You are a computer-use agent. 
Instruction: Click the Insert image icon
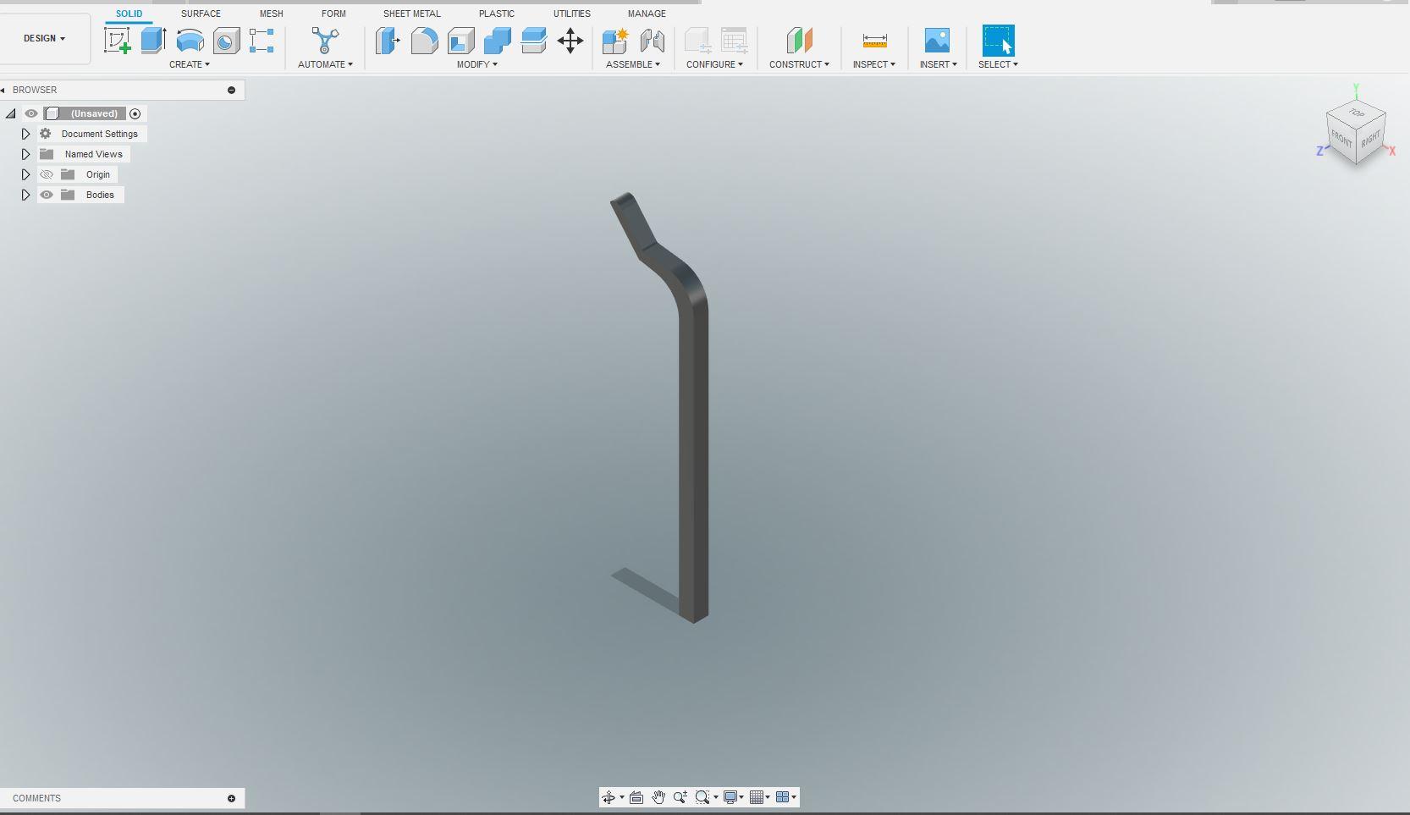[937, 41]
